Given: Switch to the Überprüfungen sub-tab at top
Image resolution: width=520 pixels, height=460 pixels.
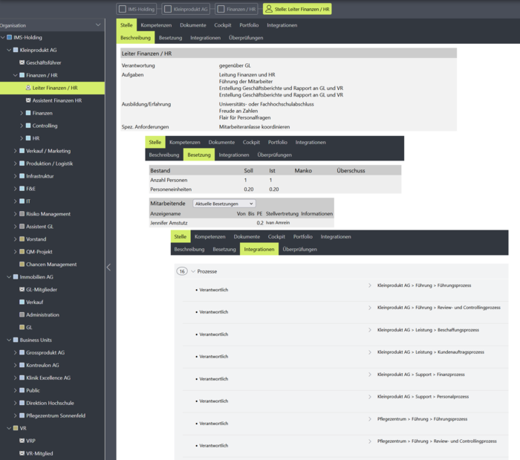Looking at the screenshot, I should (x=244, y=37).
